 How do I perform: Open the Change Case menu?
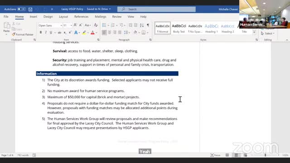(87, 25)
